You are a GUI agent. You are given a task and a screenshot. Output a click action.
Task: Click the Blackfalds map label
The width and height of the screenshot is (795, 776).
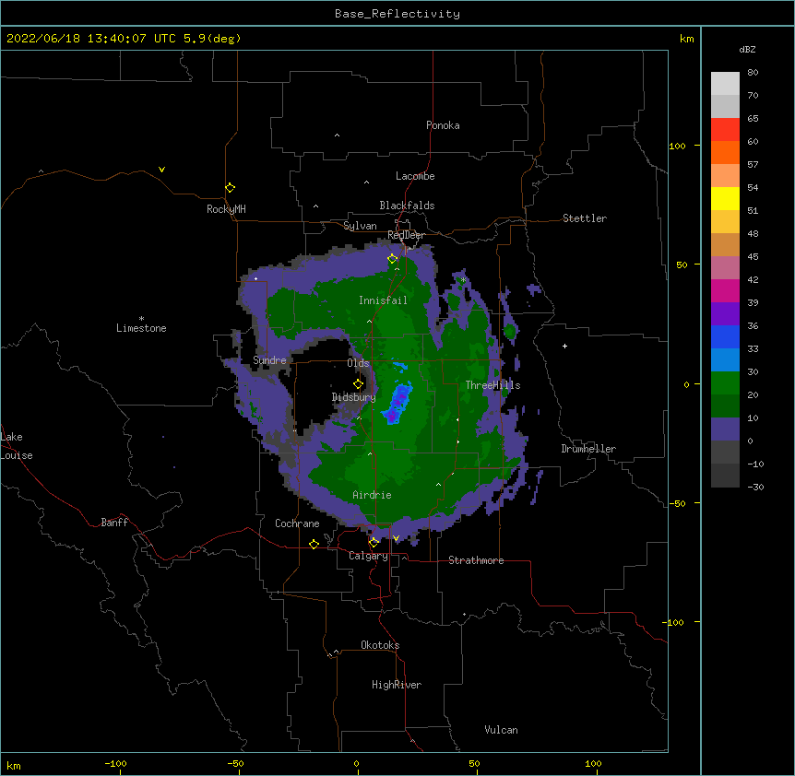407,206
